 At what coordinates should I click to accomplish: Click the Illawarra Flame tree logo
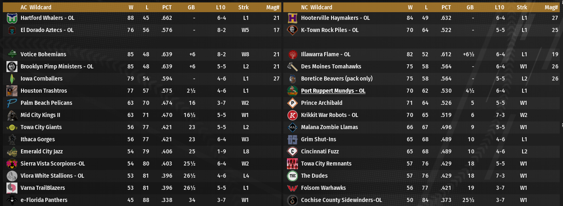click(292, 55)
